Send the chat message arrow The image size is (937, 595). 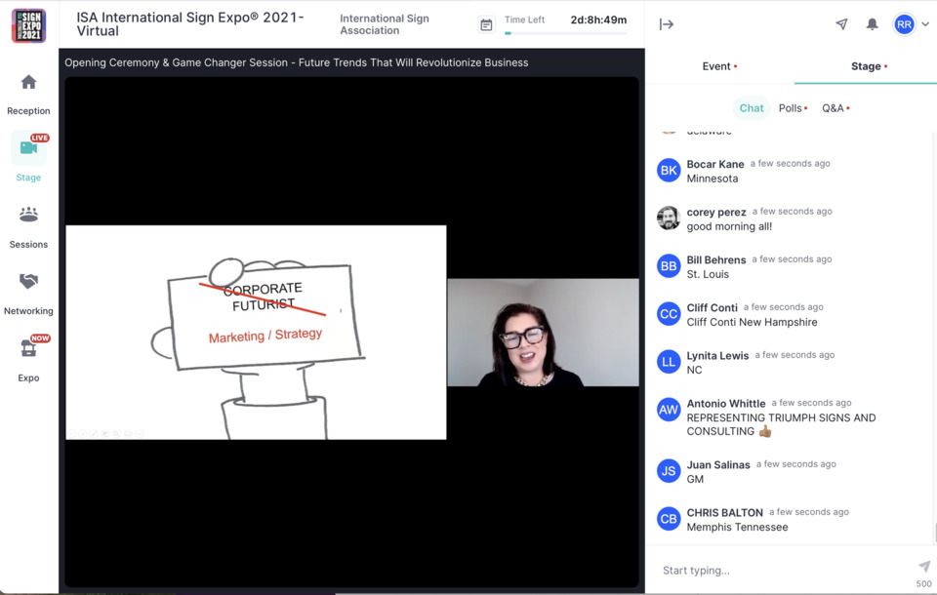click(923, 567)
